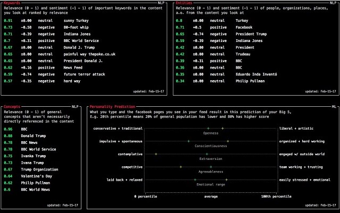The width and height of the screenshot is (340, 213).
Task: Click the 'team working + trusting' label
Action: [301, 167]
